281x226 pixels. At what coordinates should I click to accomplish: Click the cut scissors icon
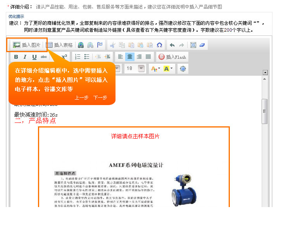point(112,45)
